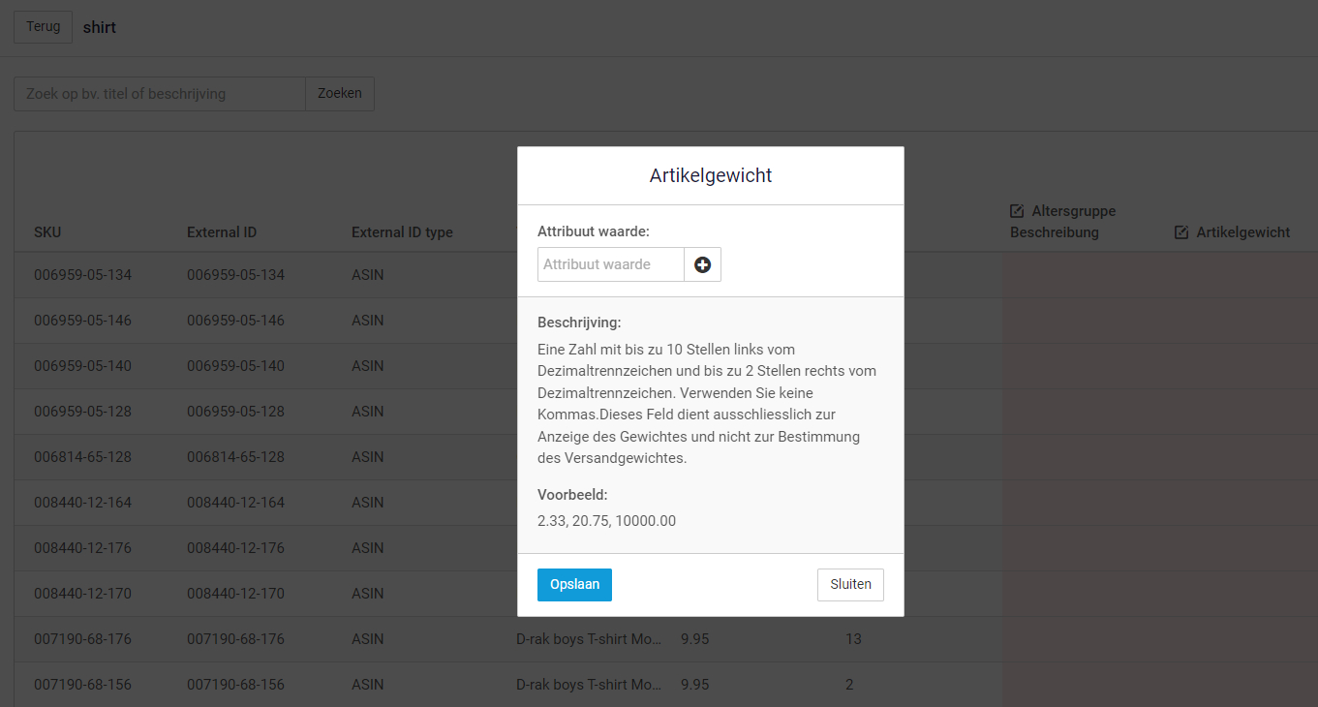Screen dimensions: 1318x707
Task: Click the ASIN cell in row 006959-05-146
Action: point(368,321)
